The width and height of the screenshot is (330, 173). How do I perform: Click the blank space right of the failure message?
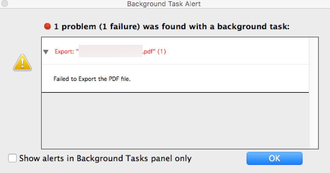point(219,78)
